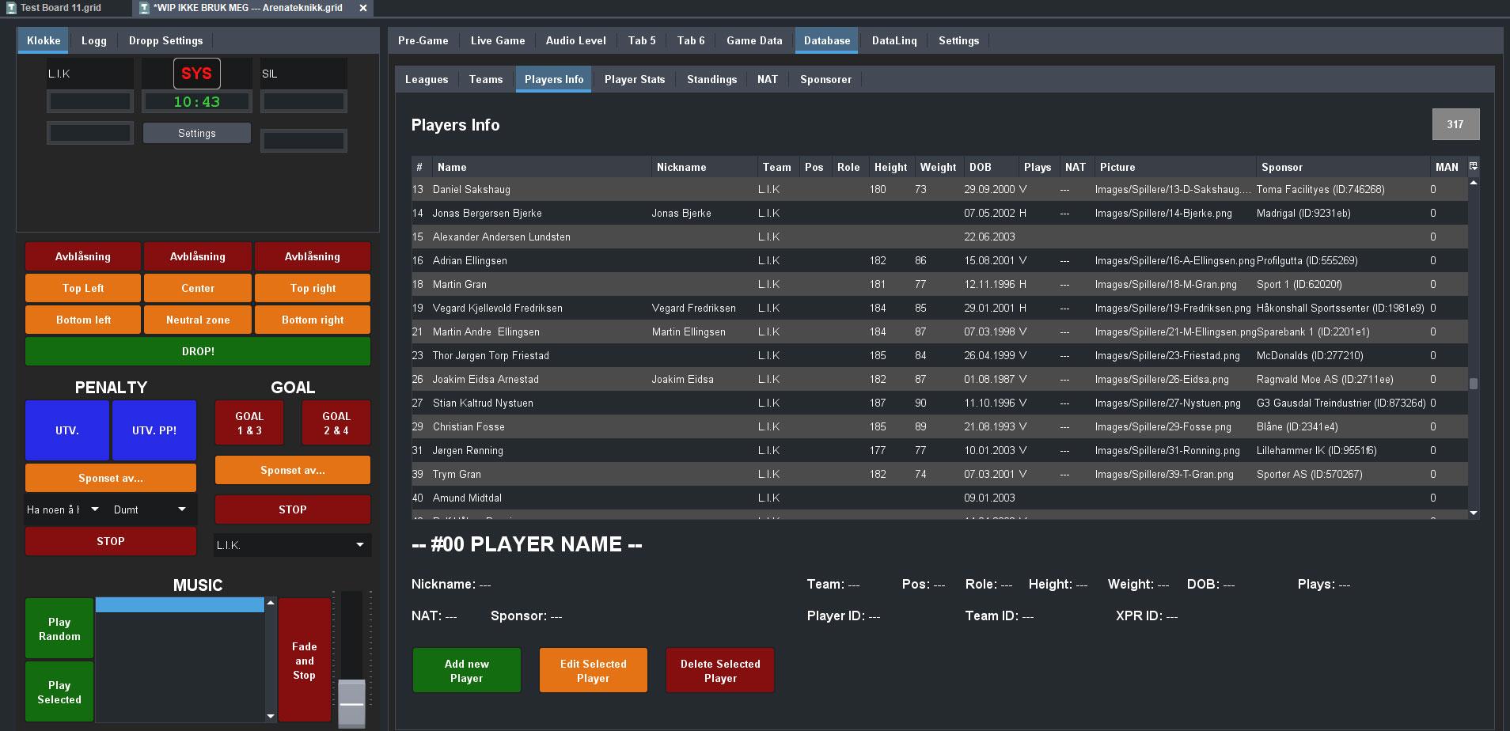Select the Jørgen Rønning player row
1510x731 pixels.
tap(939, 450)
